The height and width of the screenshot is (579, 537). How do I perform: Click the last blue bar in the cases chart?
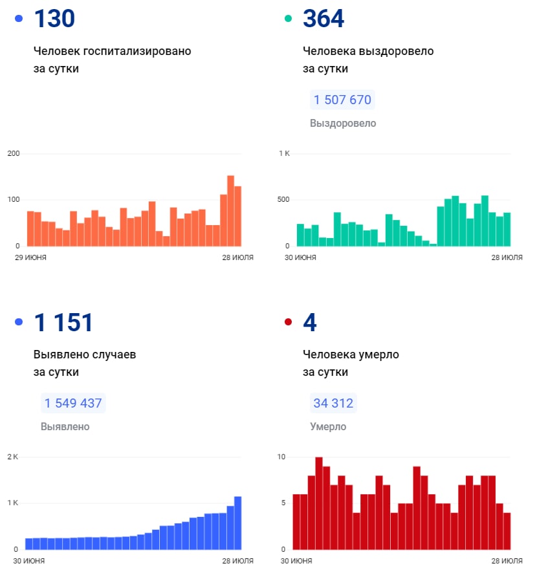pos(238,523)
